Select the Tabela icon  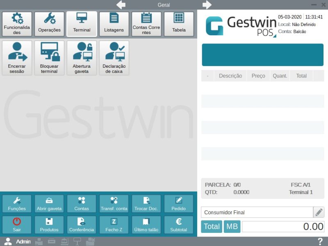coord(179,24)
